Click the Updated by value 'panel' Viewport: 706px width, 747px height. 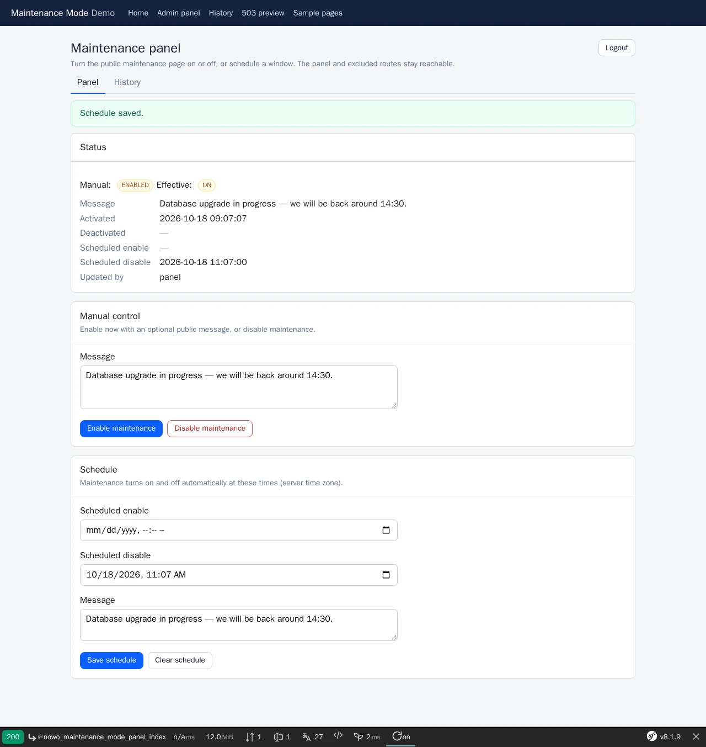click(x=170, y=277)
